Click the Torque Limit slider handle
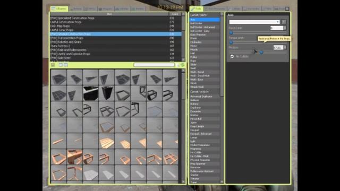This screenshot has width=340, height=191. [231, 42]
